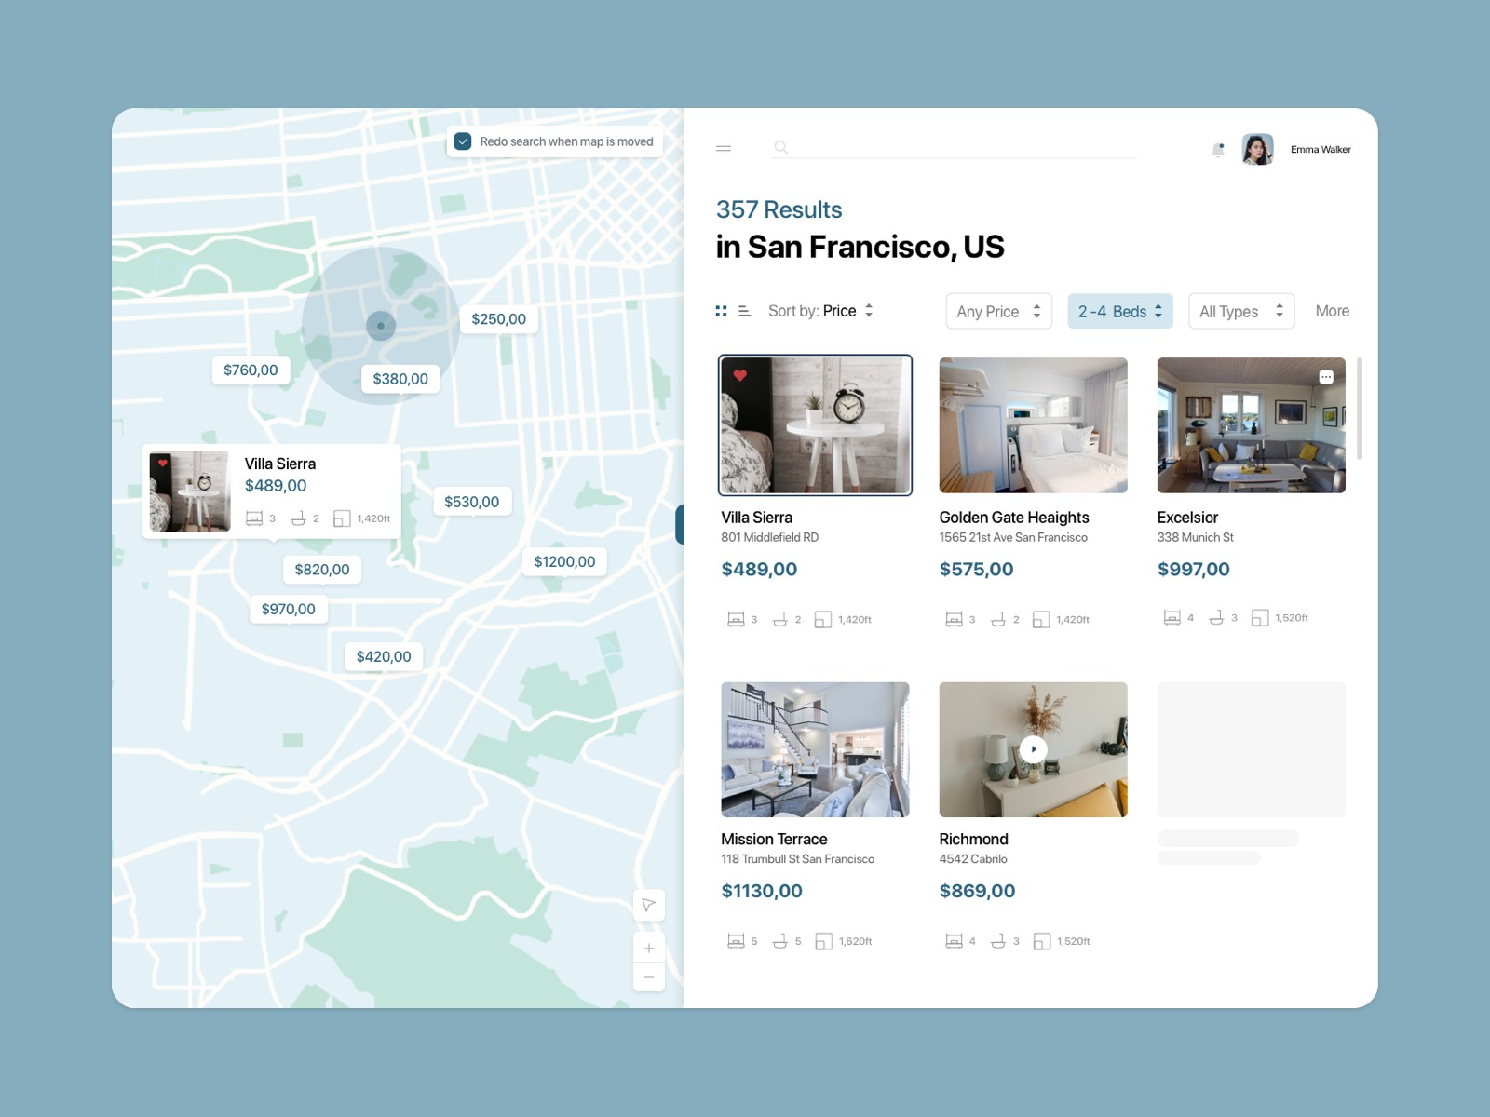
Task: Zoom in on the map
Action: (x=649, y=948)
